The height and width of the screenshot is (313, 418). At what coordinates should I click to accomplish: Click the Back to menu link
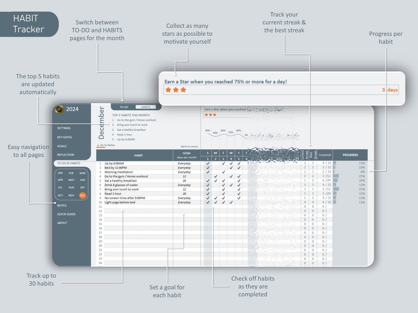pyautogui.click(x=189, y=146)
